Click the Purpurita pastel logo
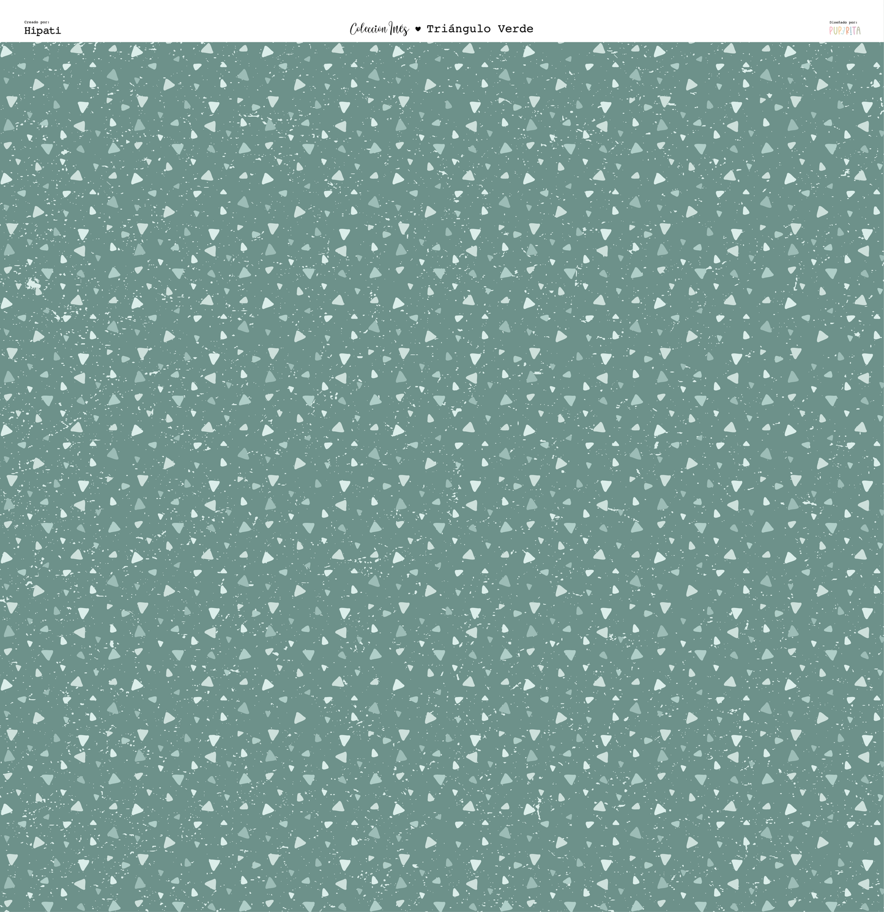Viewport: 884px width, 912px height. 845,31
